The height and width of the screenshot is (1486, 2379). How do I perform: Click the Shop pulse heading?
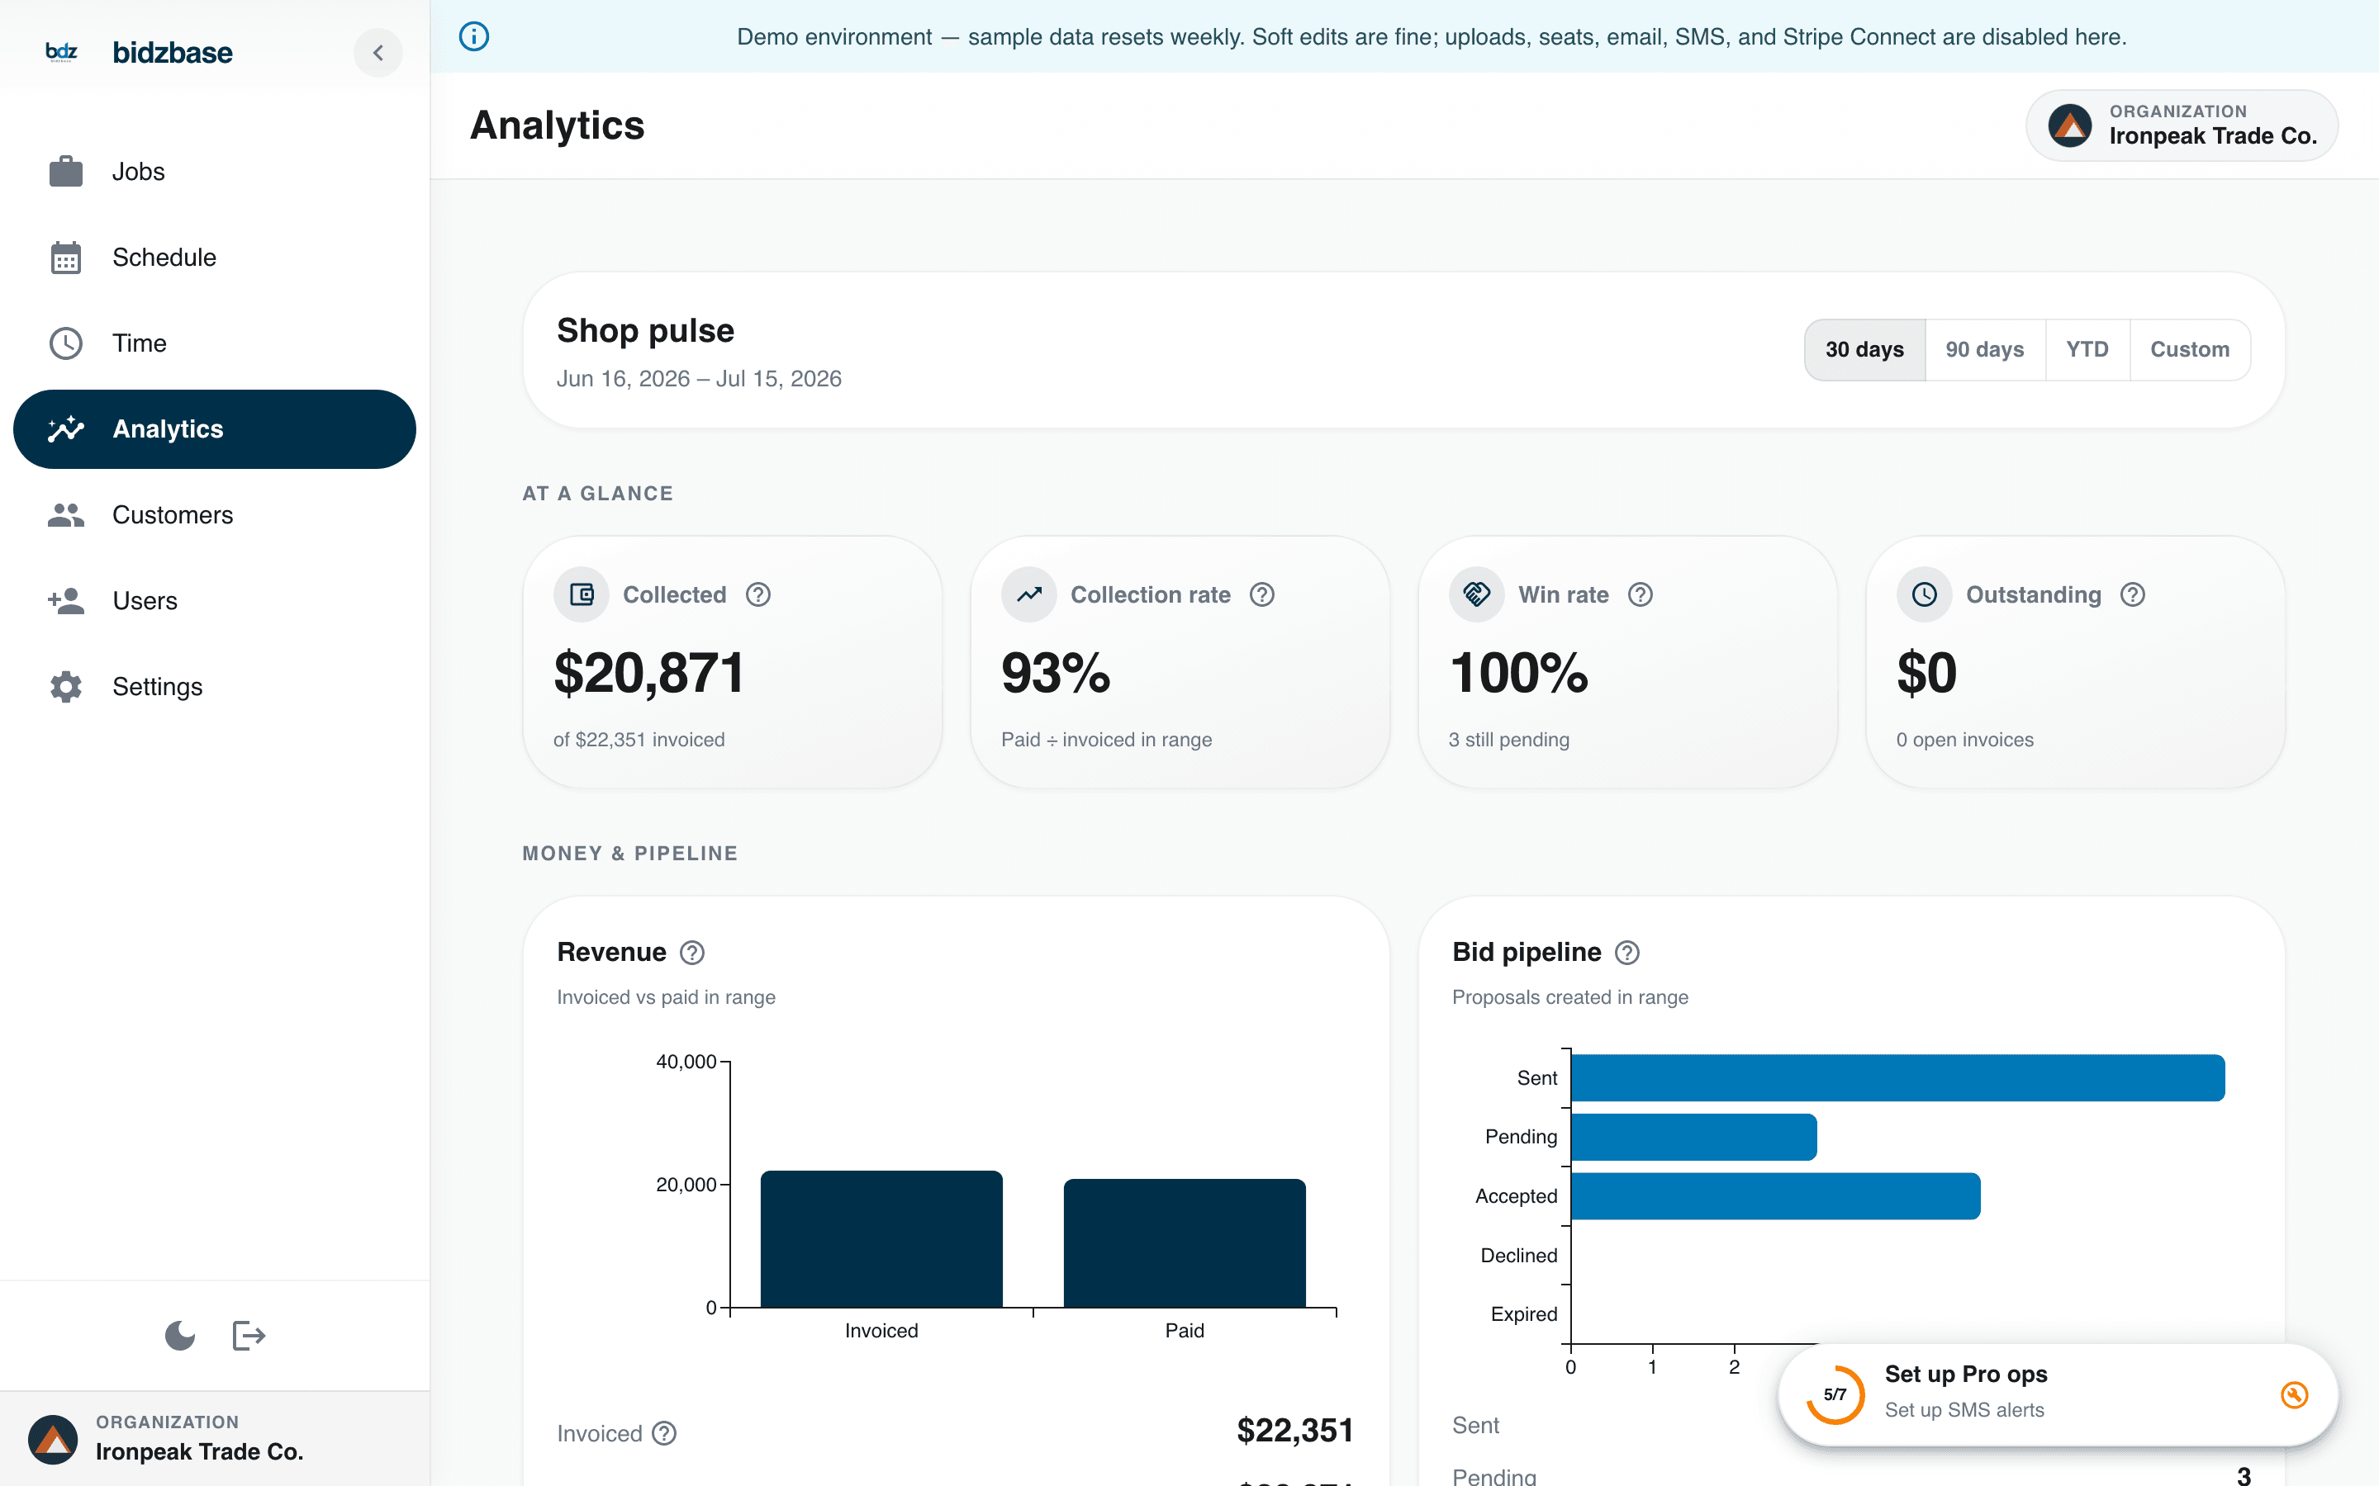tap(646, 330)
